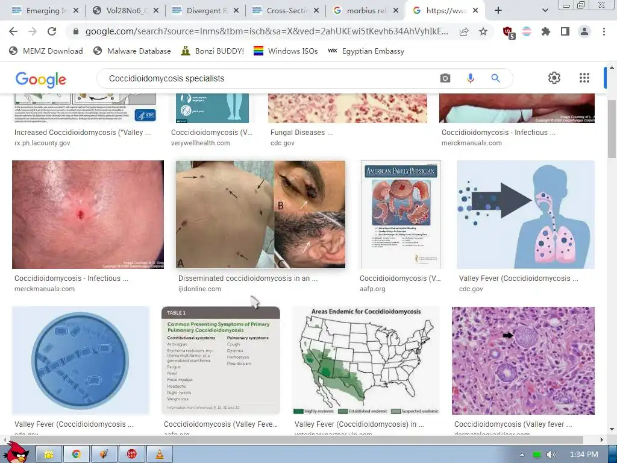Image resolution: width=617 pixels, height=463 pixels.
Task: Bookmark this page with the star icon
Action: point(483,31)
